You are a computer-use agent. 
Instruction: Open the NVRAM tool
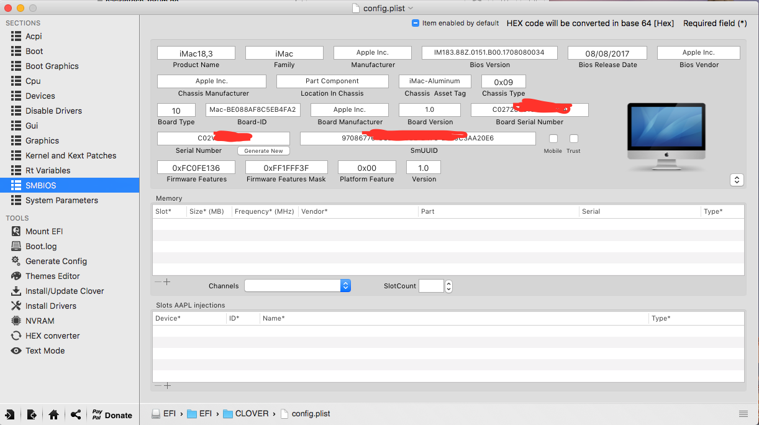point(40,321)
